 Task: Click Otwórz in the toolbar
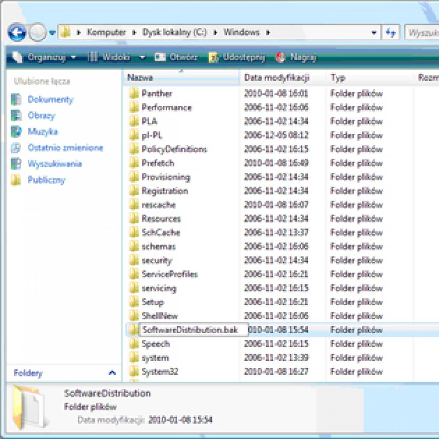tap(176, 57)
